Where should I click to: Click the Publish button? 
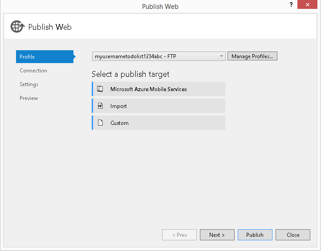[255, 235]
